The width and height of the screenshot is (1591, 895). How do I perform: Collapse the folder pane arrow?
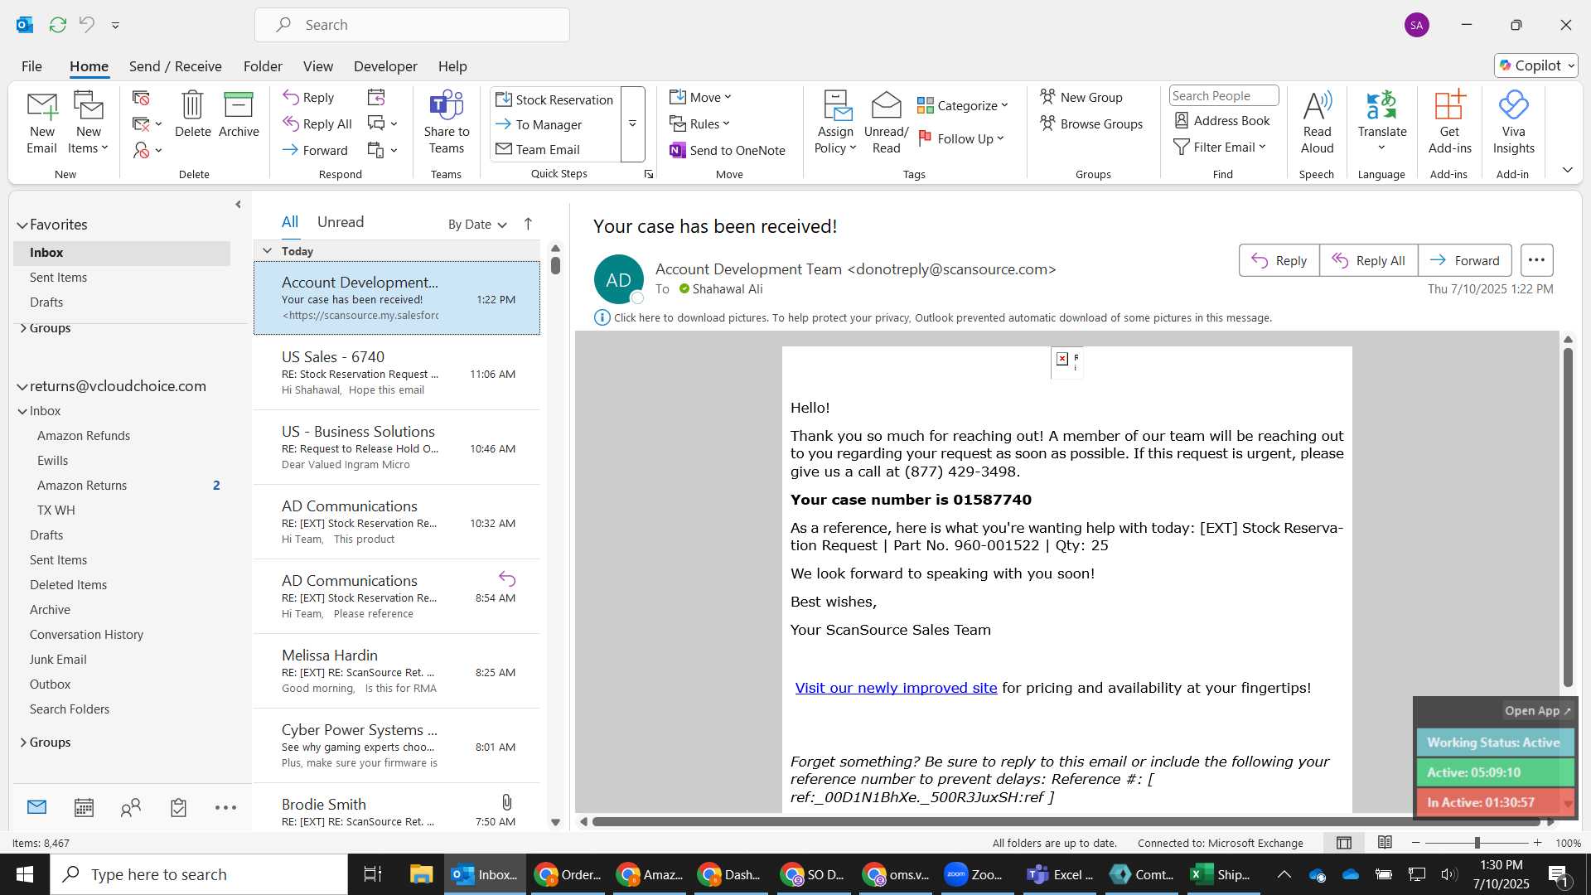[238, 204]
